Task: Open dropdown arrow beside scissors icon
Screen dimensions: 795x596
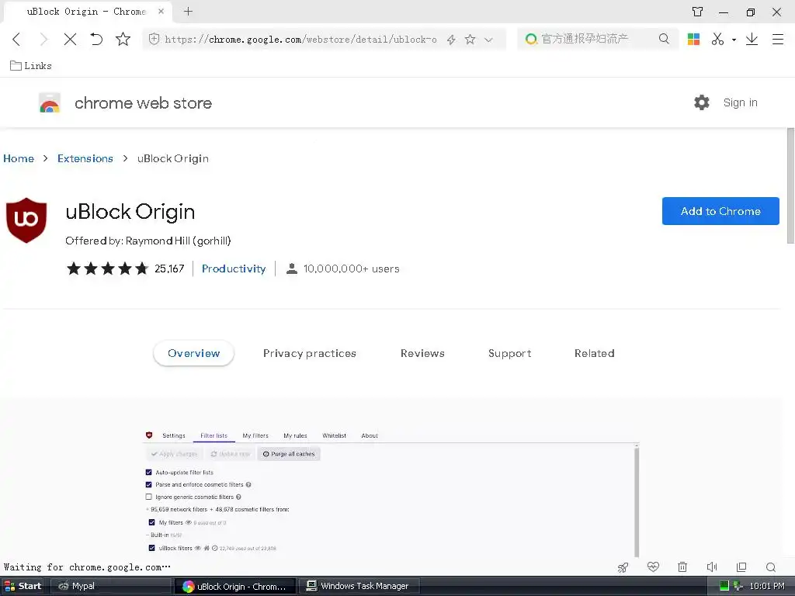Action: 734,40
